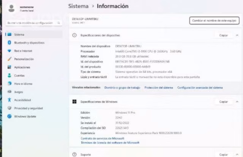Screen dimensions: 243x157
Task: Click Cambiar el nombre de este equipo
Action: click(x=214, y=21)
